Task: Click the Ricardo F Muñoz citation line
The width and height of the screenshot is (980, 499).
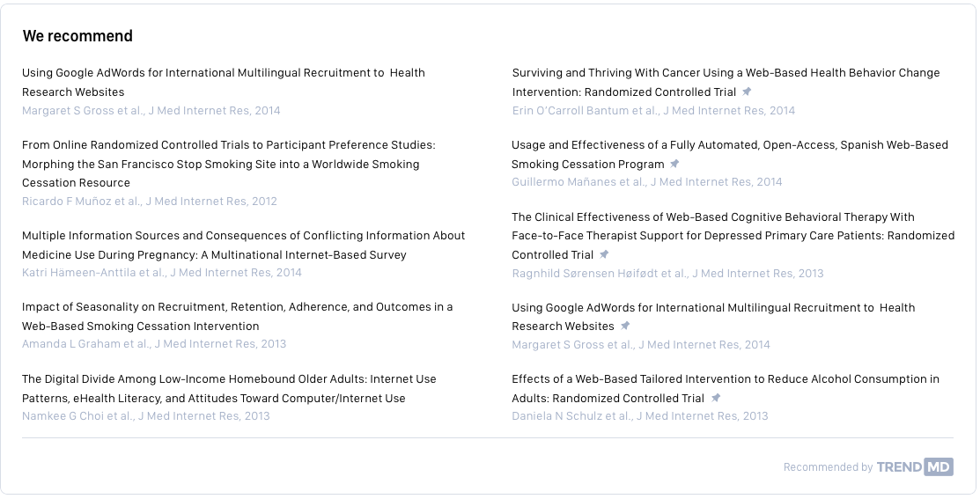Action: [x=150, y=201]
